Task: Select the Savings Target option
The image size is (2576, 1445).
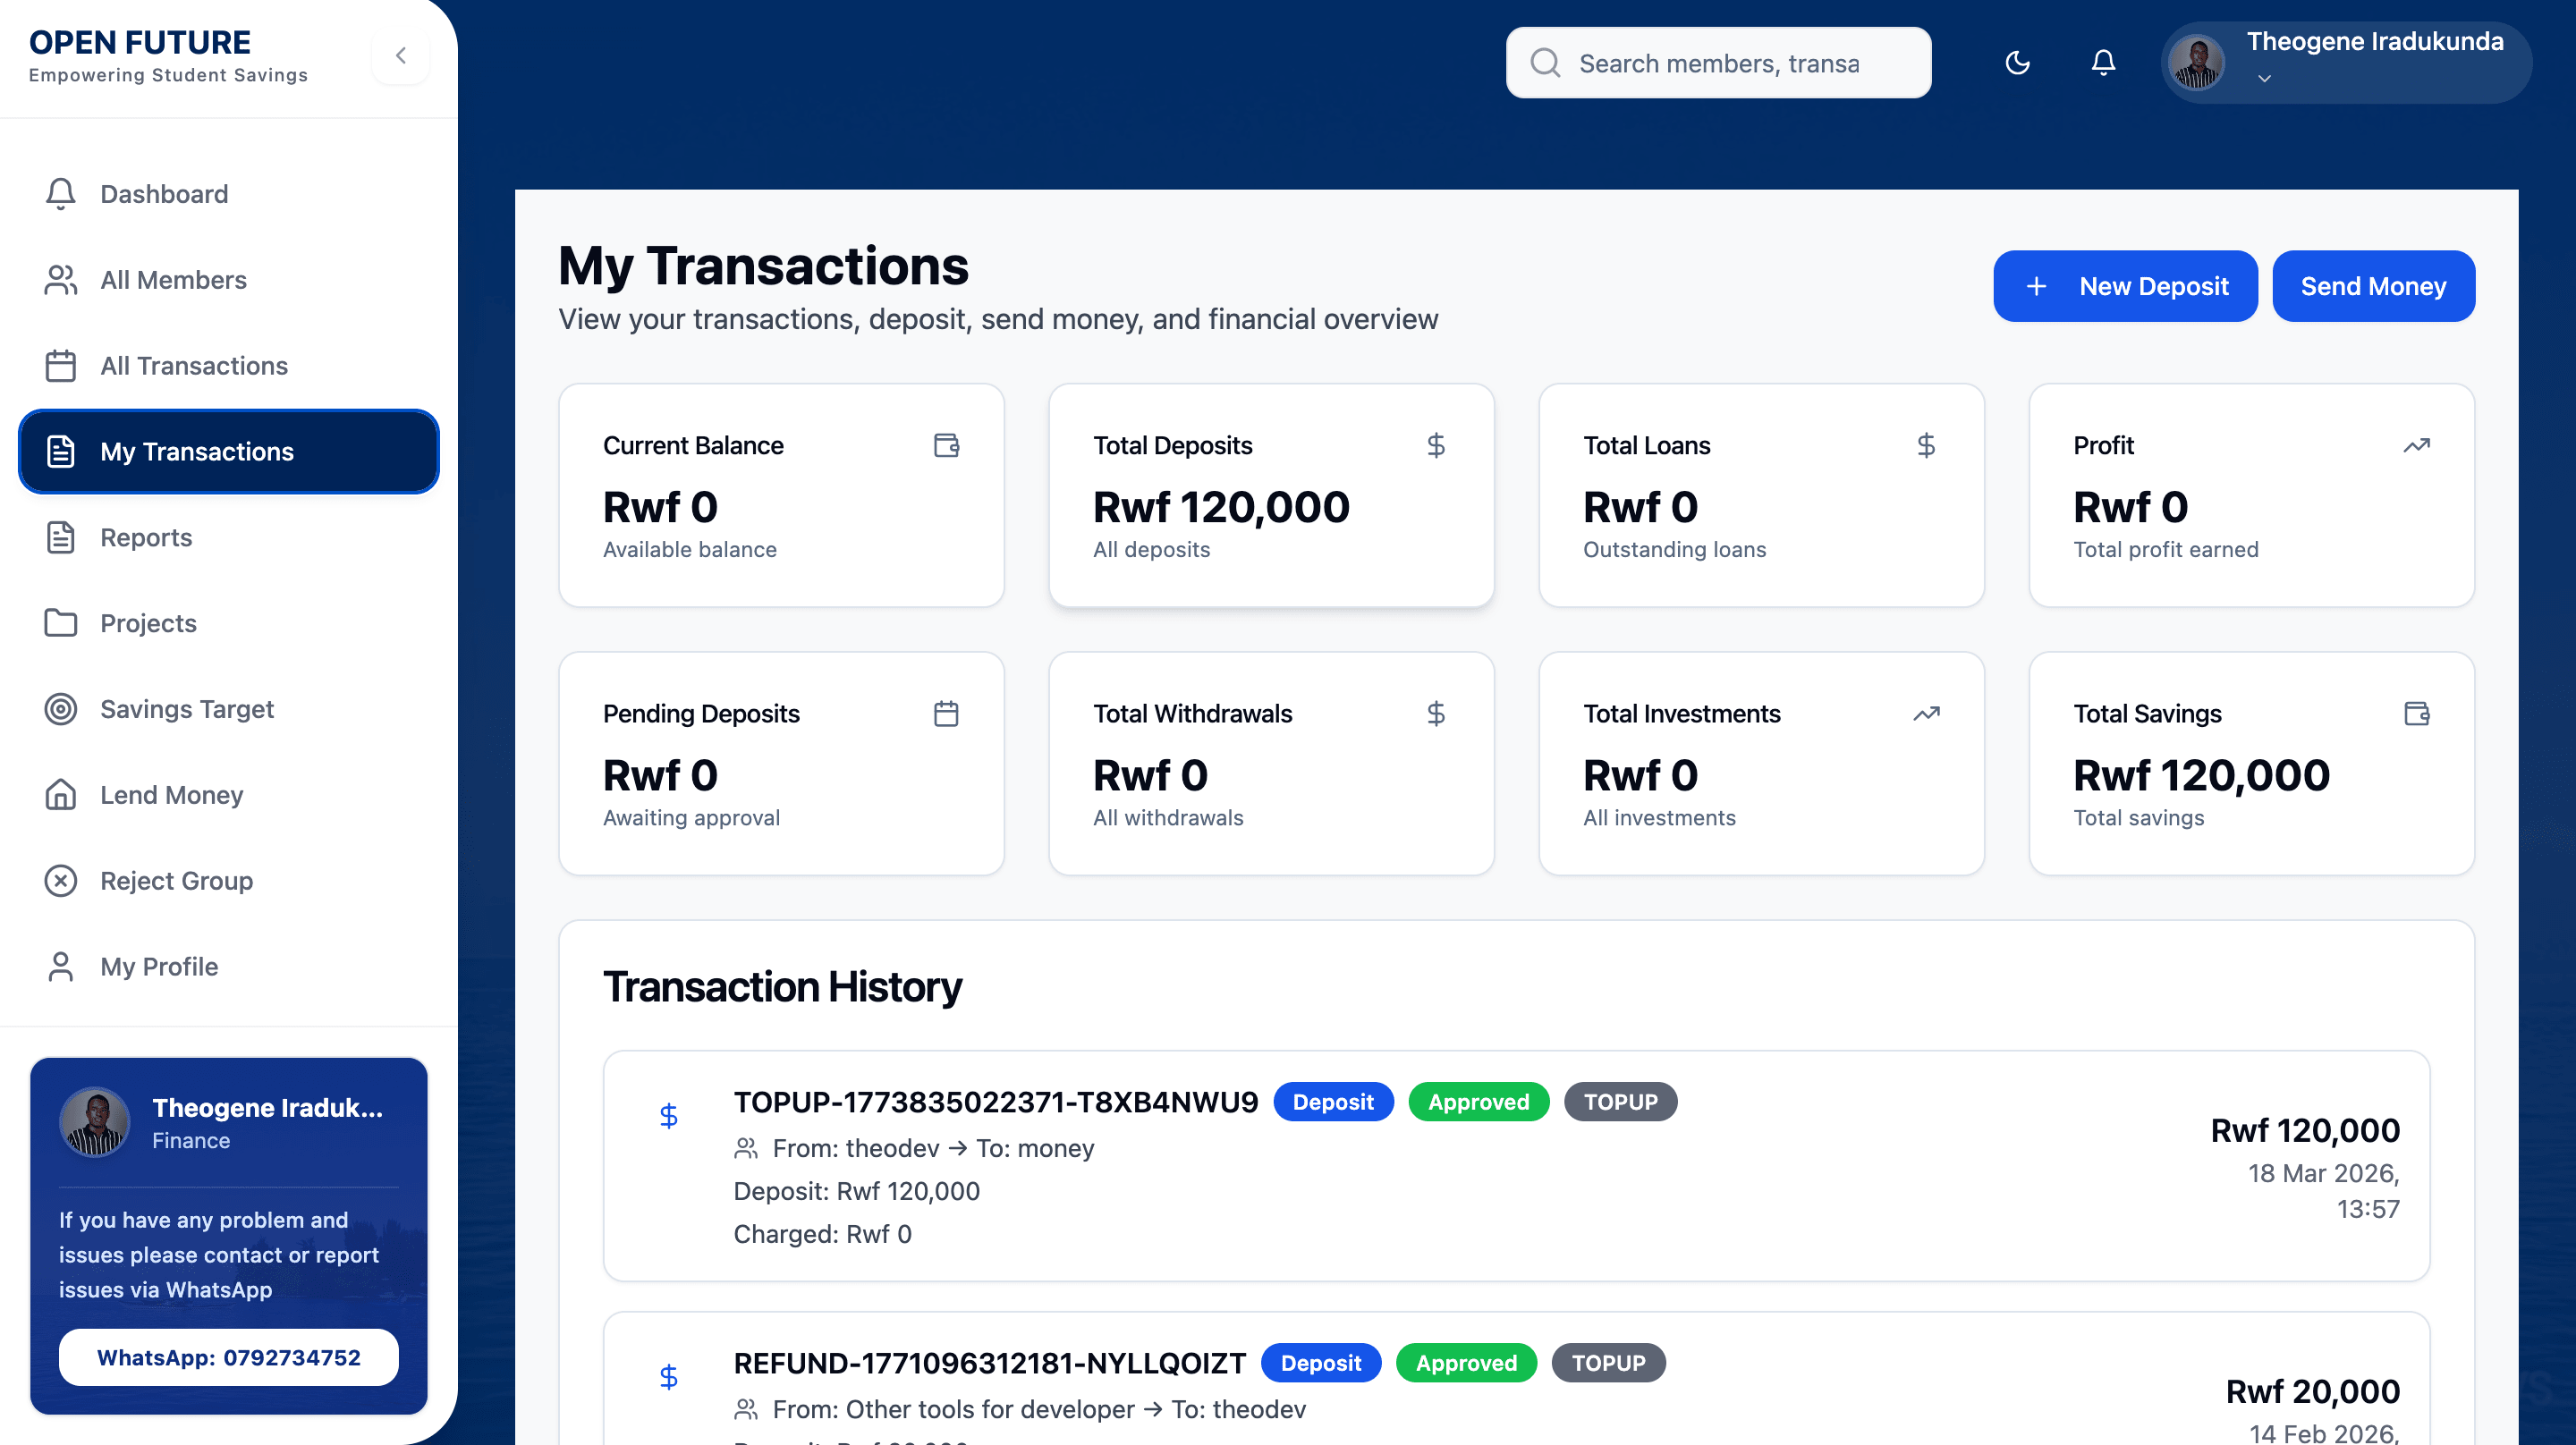Action: pyautogui.click(x=186, y=709)
